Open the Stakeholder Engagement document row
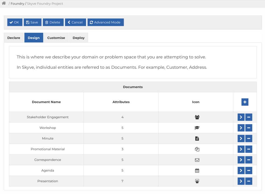 (241, 117)
